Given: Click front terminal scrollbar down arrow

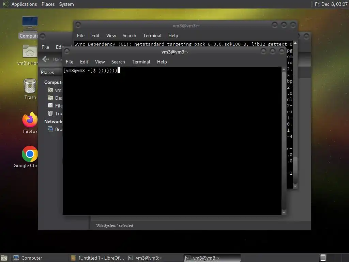Looking at the screenshot, I should tap(284, 213).
